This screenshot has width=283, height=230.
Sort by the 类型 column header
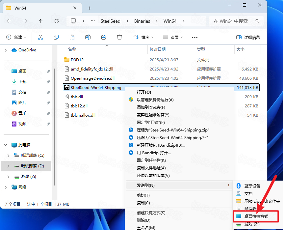tap(201, 49)
